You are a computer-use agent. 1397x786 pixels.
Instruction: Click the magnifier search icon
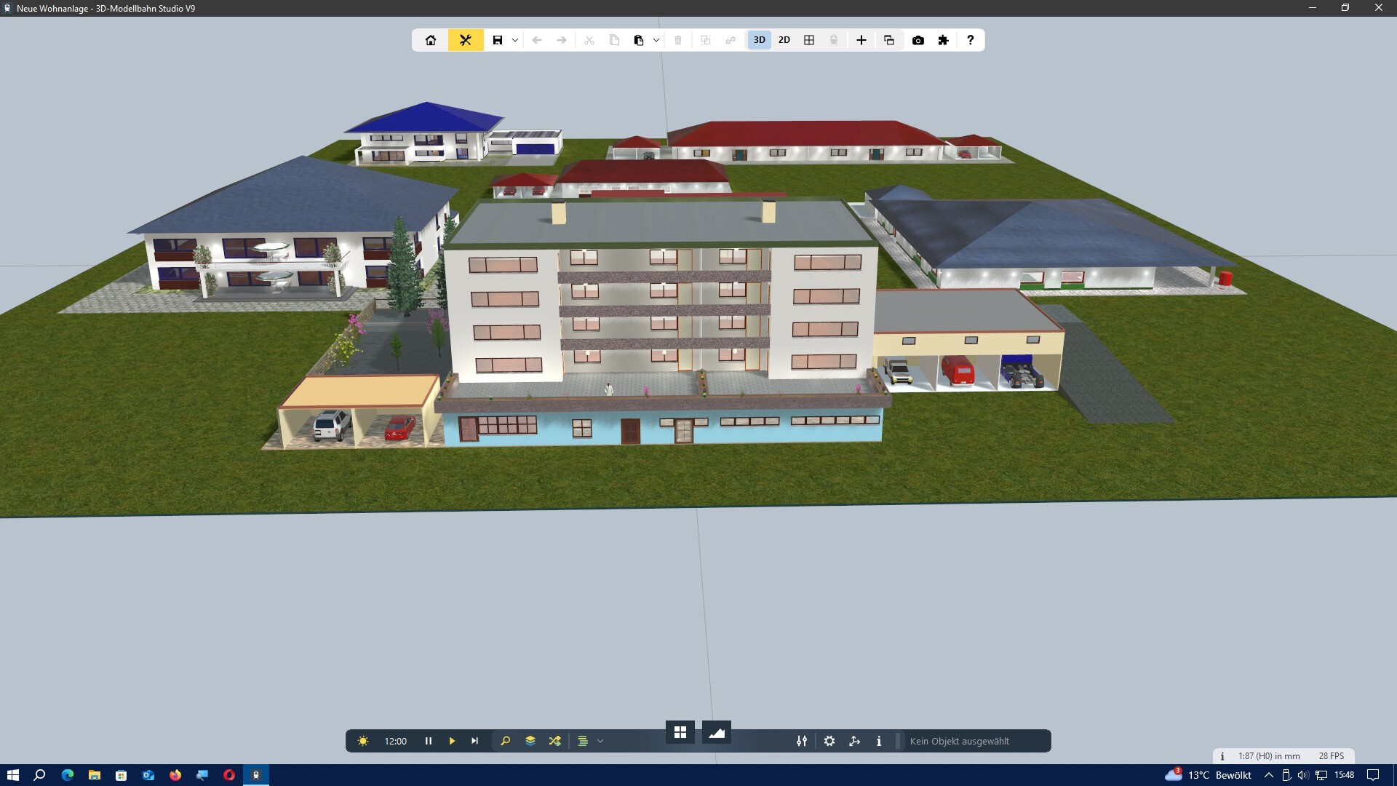pyautogui.click(x=506, y=741)
